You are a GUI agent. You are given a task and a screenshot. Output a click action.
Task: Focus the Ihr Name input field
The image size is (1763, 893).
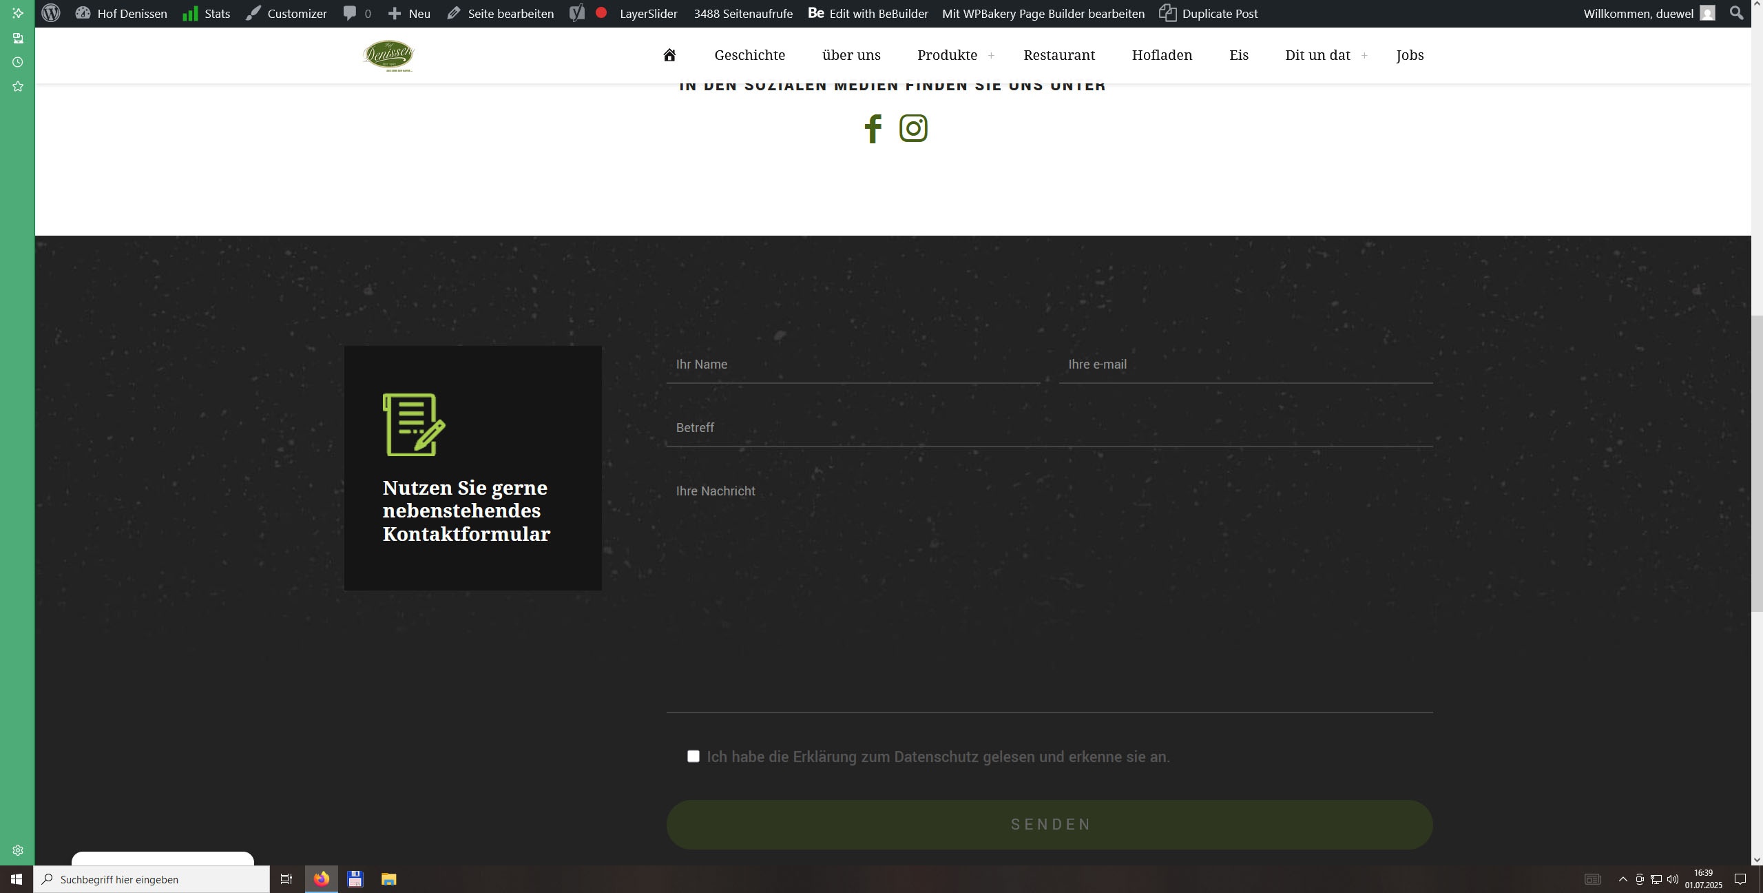click(853, 365)
